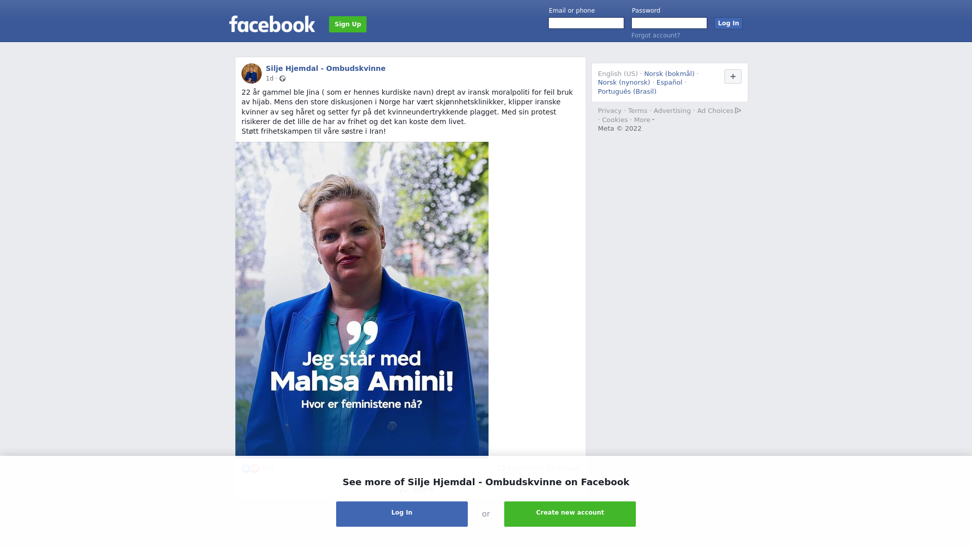Click the public globe privacy icon

point(282,79)
